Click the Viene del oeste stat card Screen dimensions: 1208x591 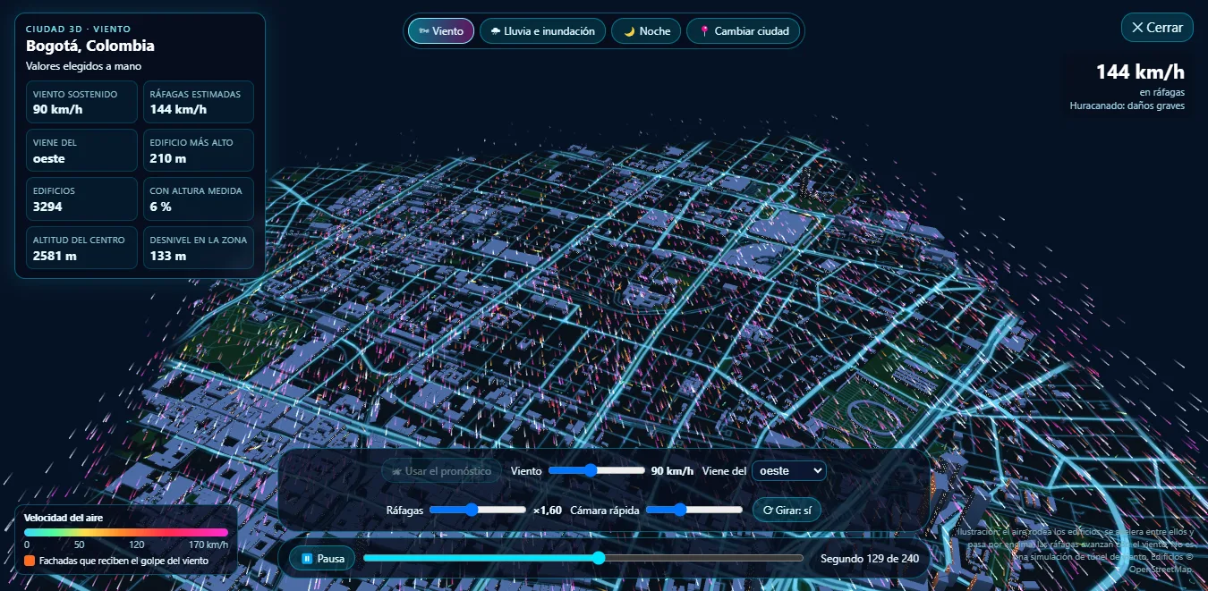pos(81,151)
